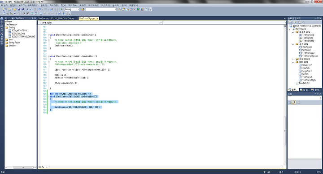
Task: Click the Undo arrow icon
Action: (39, 9)
